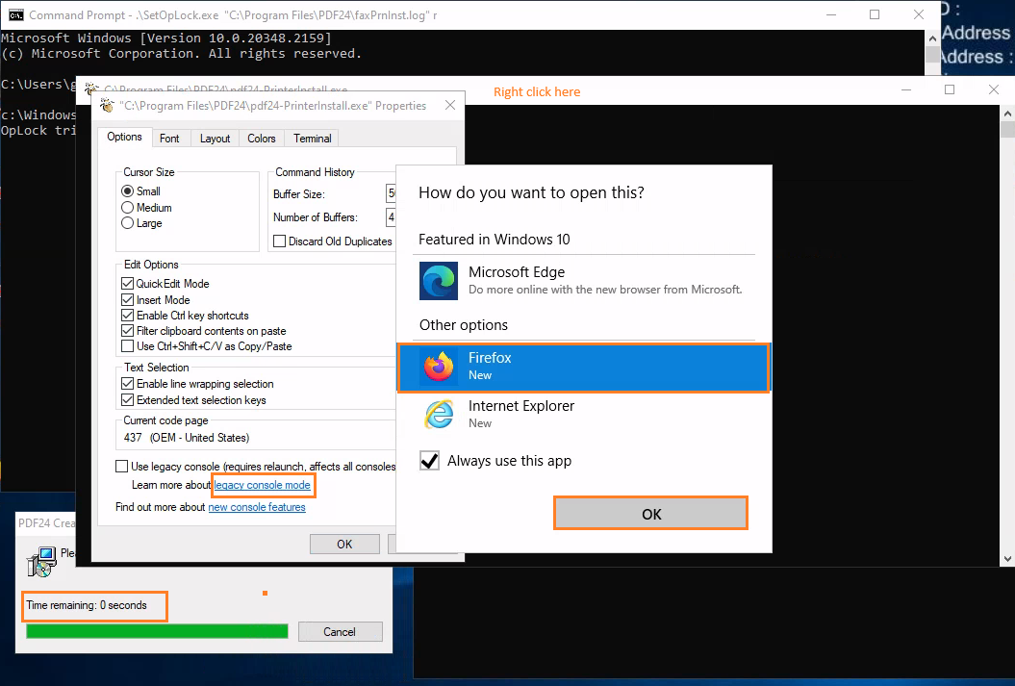The width and height of the screenshot is (1015, 686).
Task: Uncheck Always use this app
Action: click(x=429, y=461)
